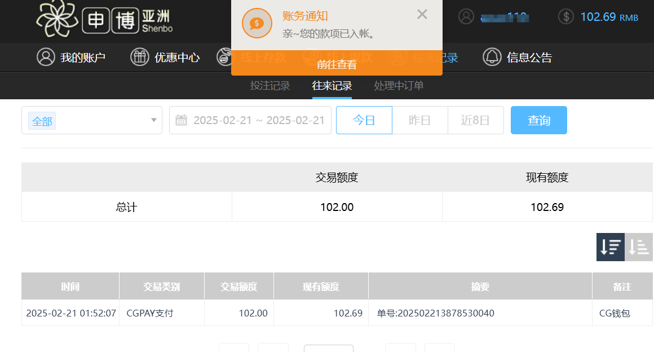Viewport: 654px width, 352px height.
Task: Sort records in descending order
Action: (x=611, y=247)
